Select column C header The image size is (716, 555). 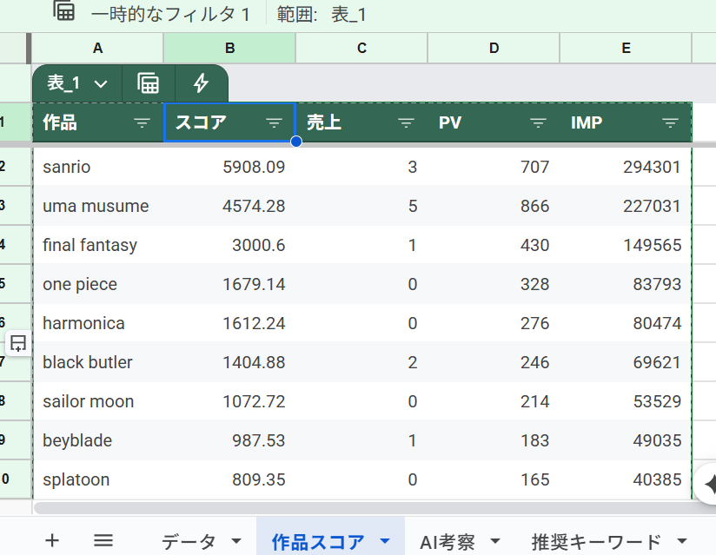point(361,48)
